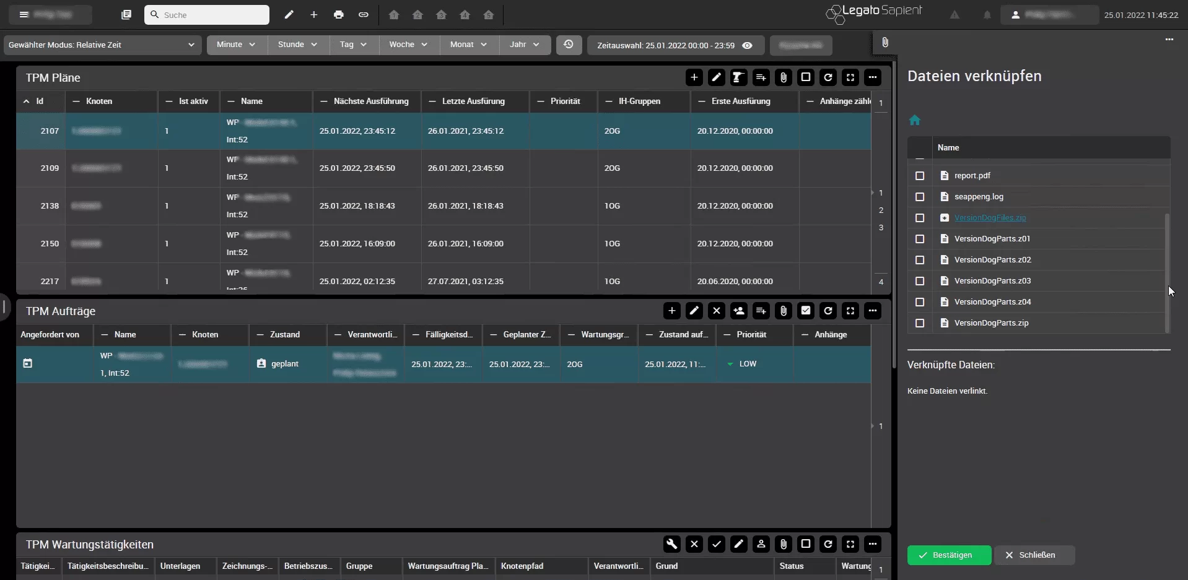Click the paperclip tab at side panel top
Viewport: 1188px width, 580px height.
coord(884,43)
